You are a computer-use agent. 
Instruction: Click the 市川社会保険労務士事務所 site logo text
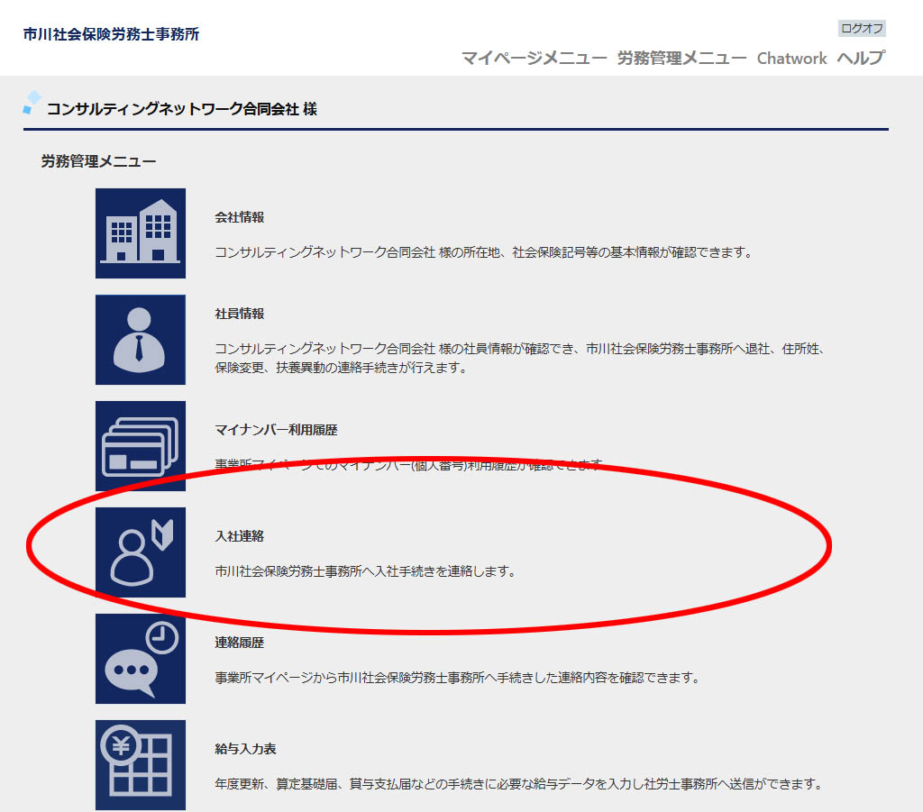pyautogui.click(x=112, y=34)
